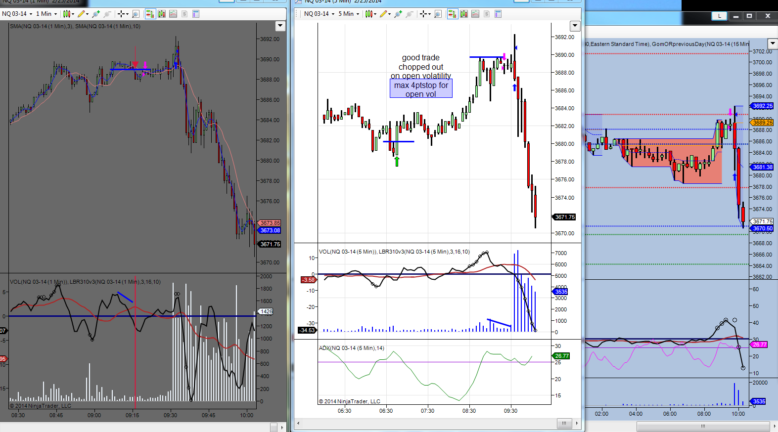Open zoom-frame magnifier in 1 Min chart
778x432 pixels.
[x=136, y=14]
